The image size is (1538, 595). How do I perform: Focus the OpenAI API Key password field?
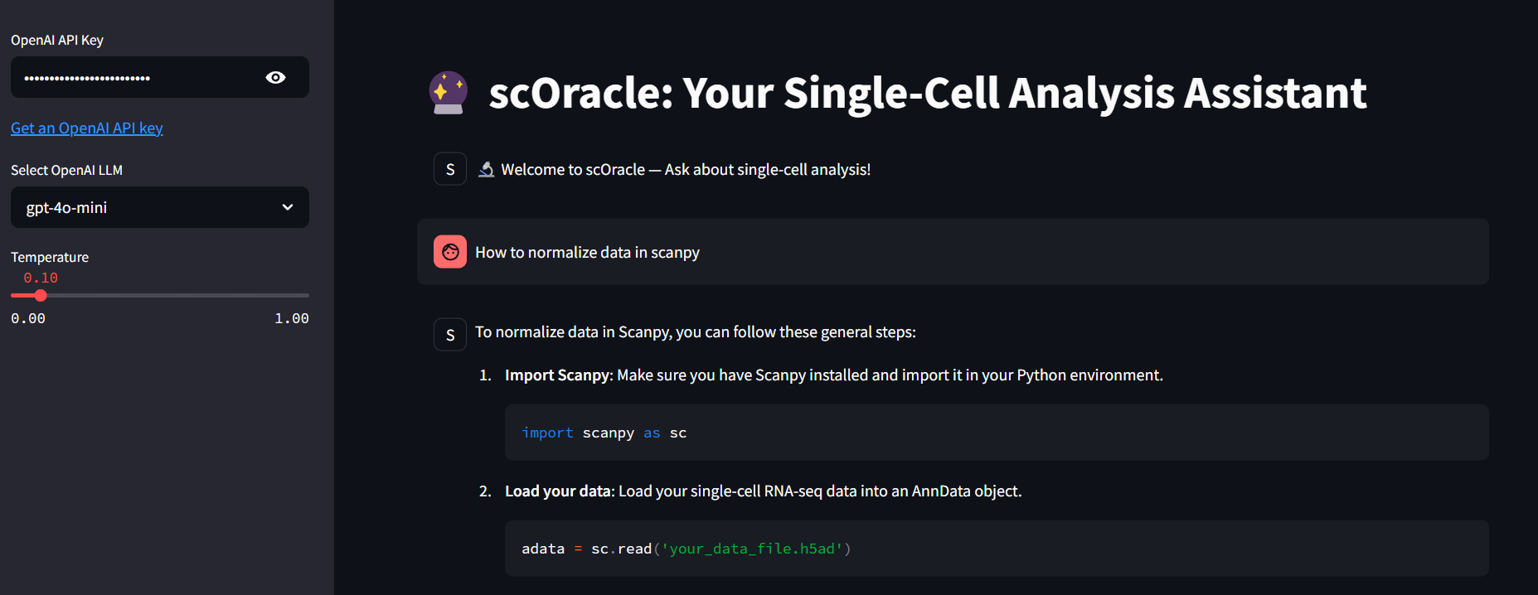[x=137, y=77]
